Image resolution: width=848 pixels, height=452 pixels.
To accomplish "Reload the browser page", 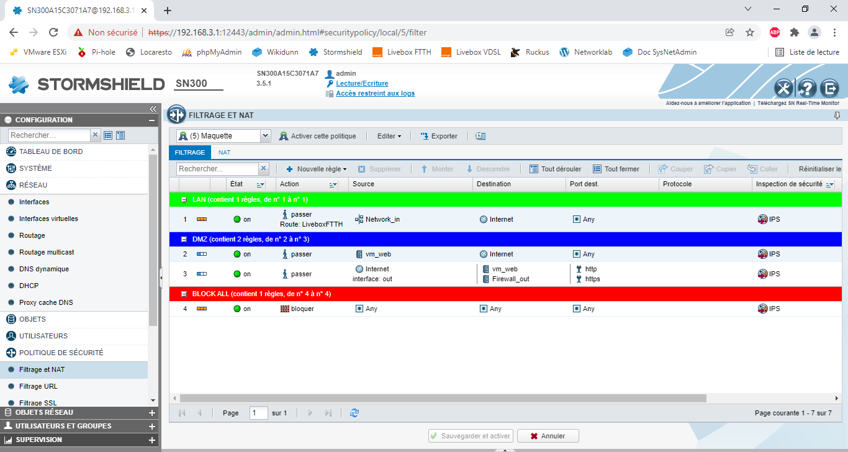I will [53, 32].
